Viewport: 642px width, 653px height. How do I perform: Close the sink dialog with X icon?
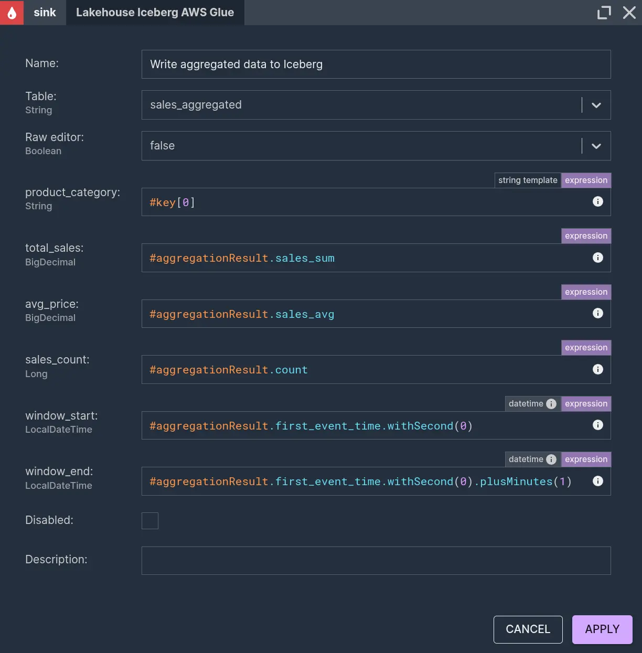[629, 13]
